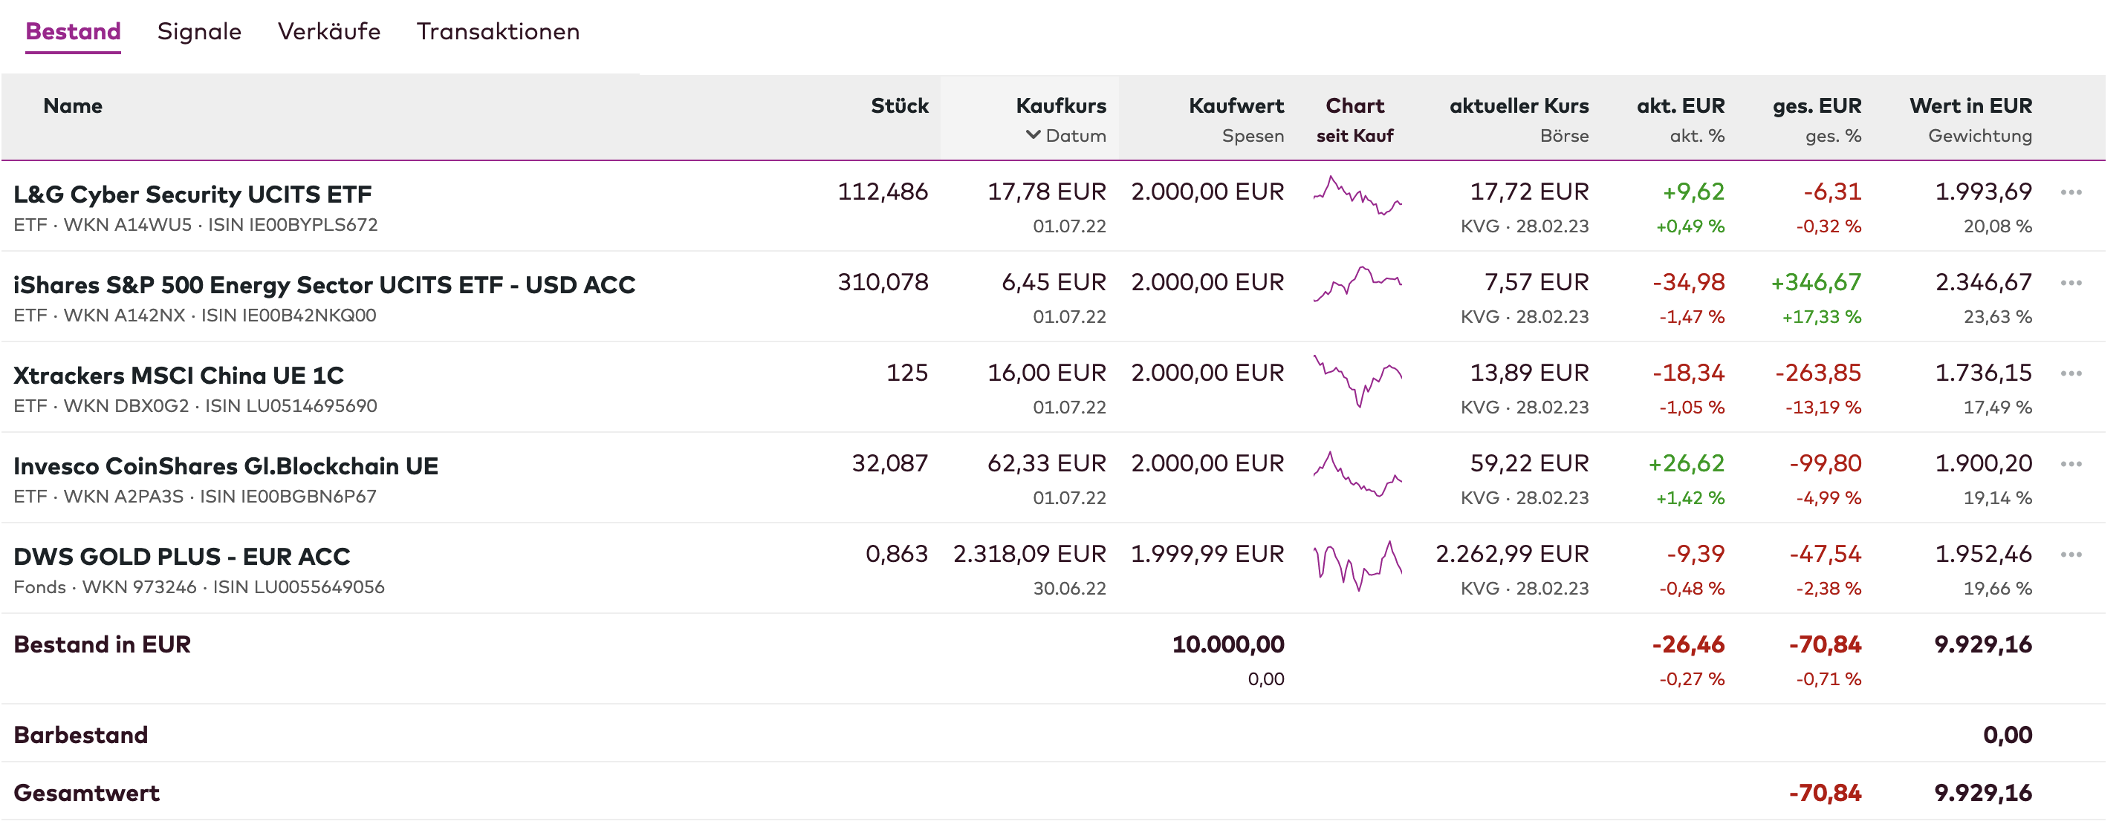The width and height of the screenshot is (2122, 824).
Task: Open more options for L&G Cyber Security ETF
Action: coord(2070,192)
